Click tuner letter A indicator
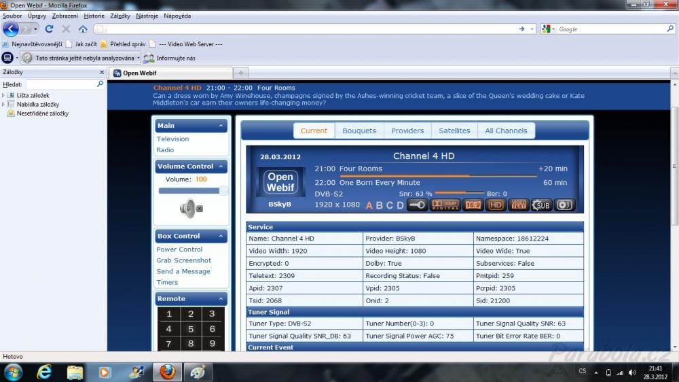 point(369,205)
